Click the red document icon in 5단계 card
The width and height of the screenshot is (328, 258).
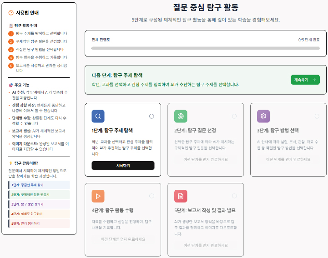[181, 196]
